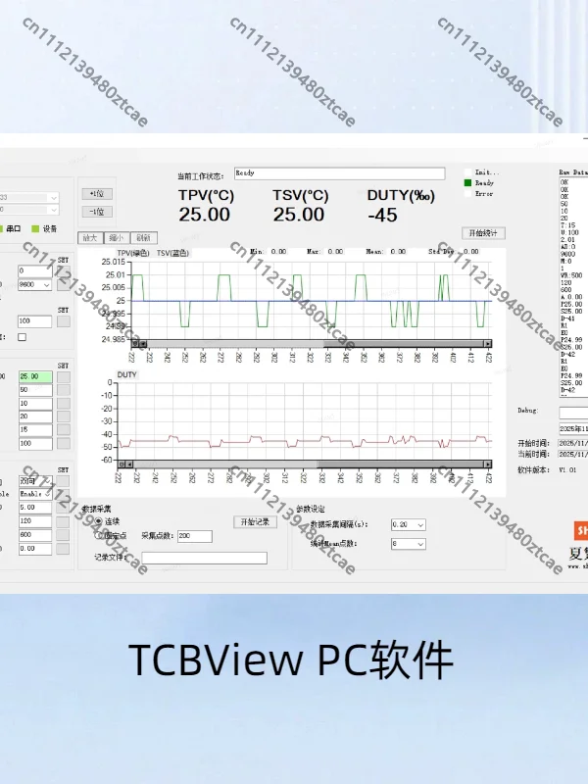Click the input field containing 15
Screen dimensions: 588x784
(x=35, y=430)
